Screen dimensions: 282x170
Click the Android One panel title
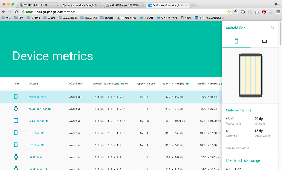click(235, 28)
